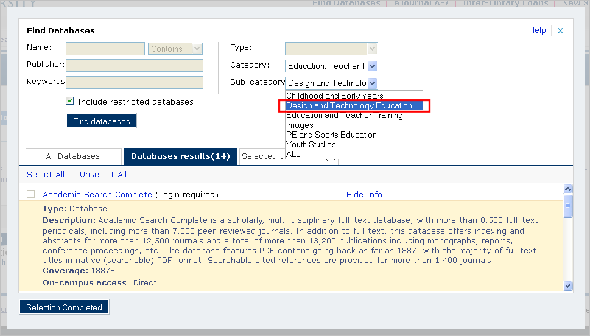Open the Help link
590x336 pixels.
(x=537, y=30)
